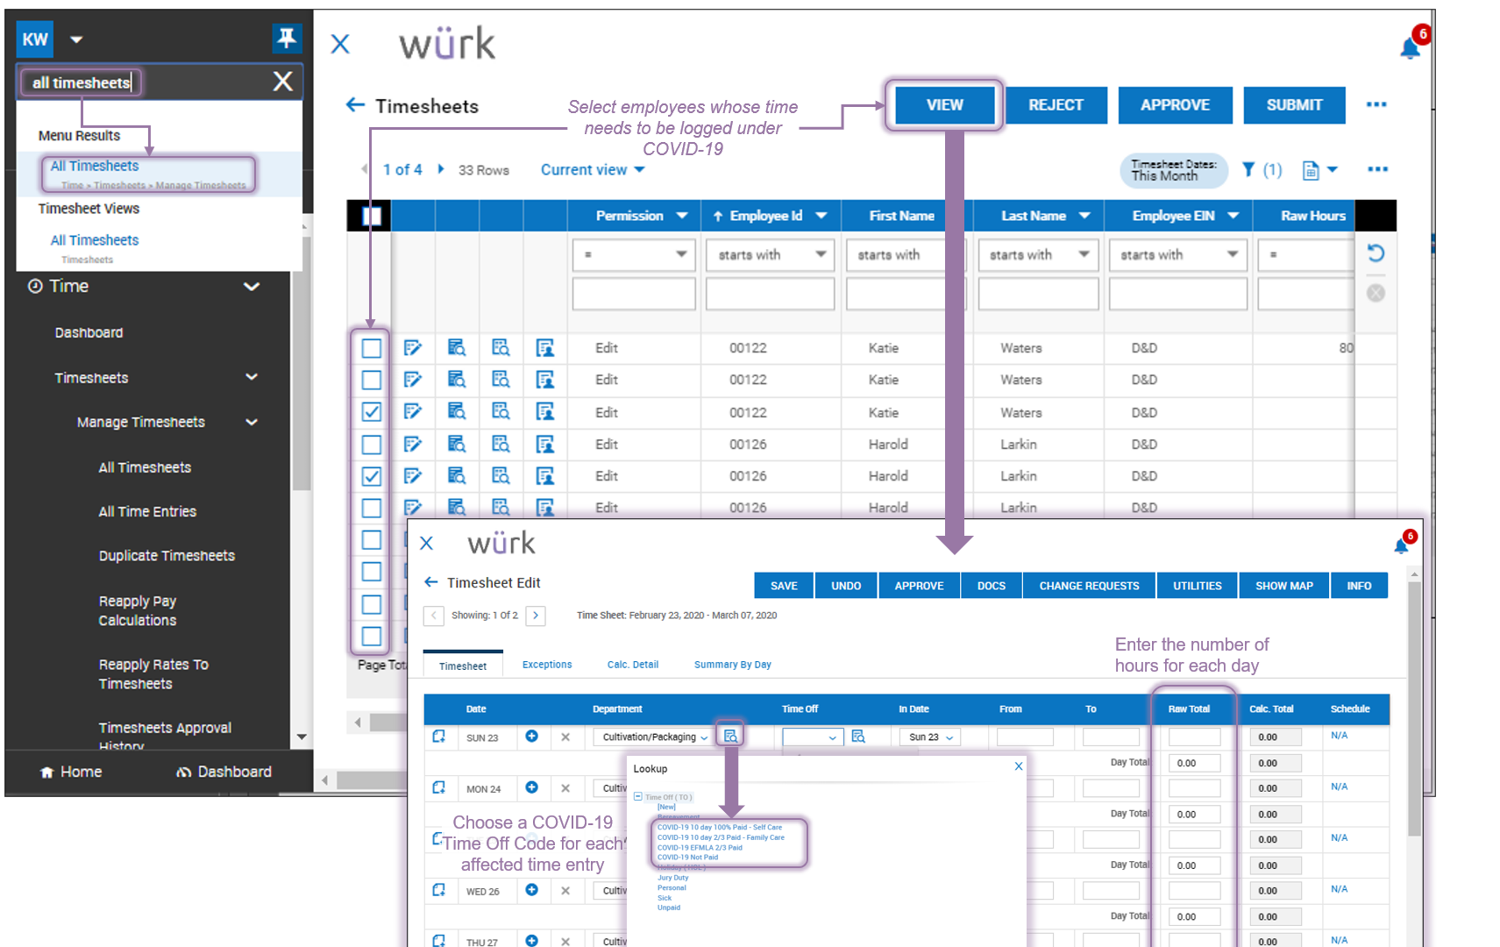1500x947 pixels.
Task: Close the Lookup popup with its X
Action: [1019, 766]
